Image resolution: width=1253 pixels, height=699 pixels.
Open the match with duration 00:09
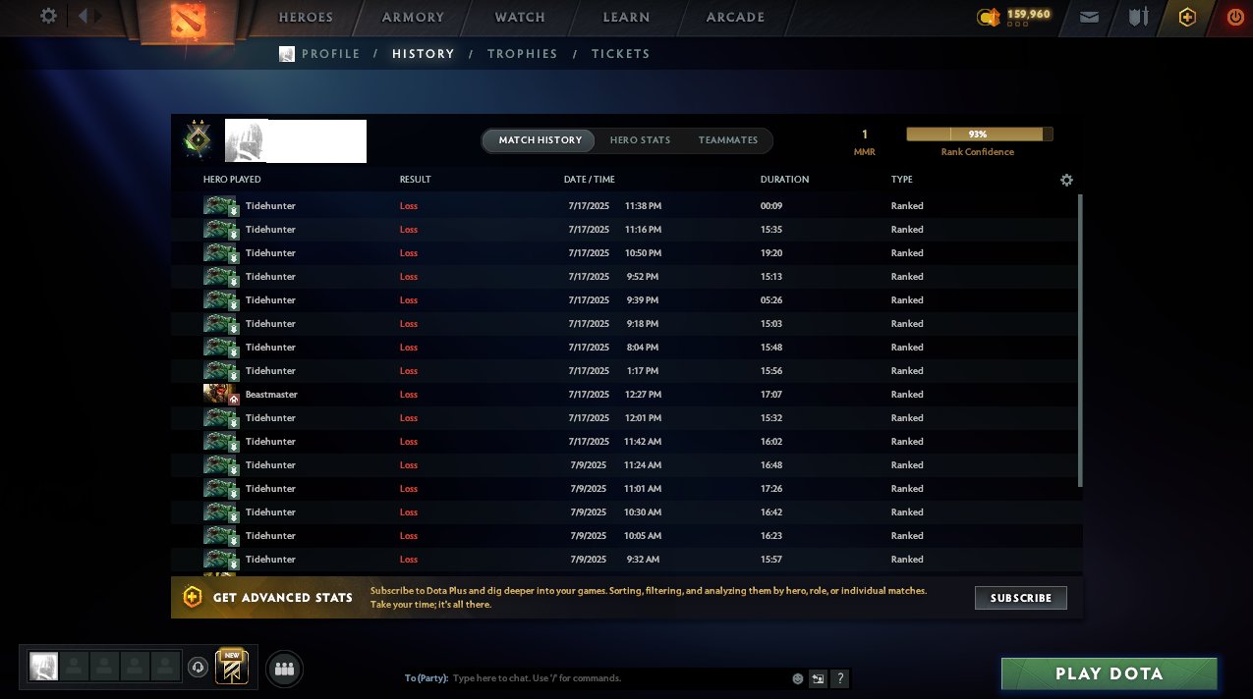click(624, 206)
